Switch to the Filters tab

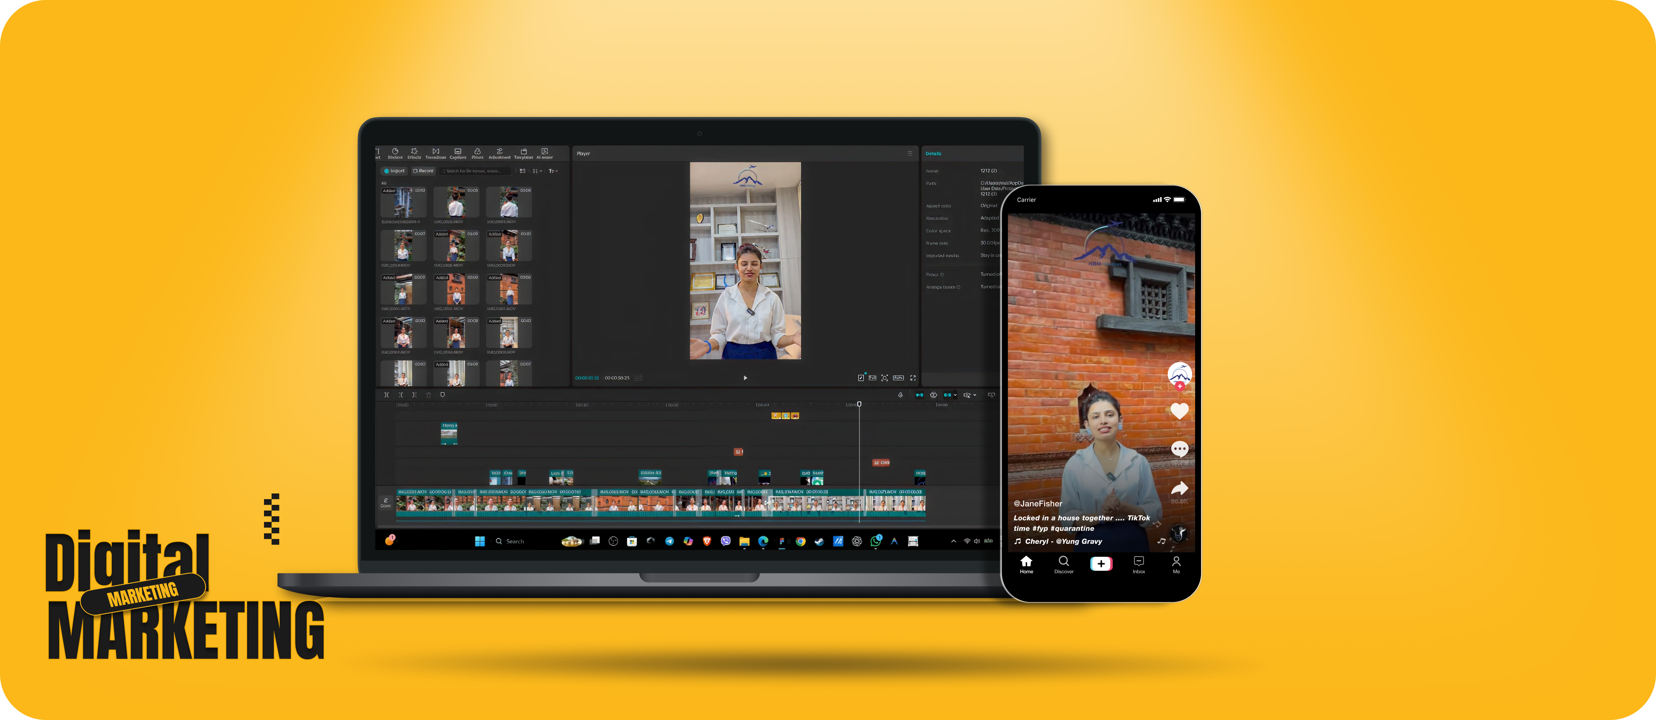click(x=477, y=154)
